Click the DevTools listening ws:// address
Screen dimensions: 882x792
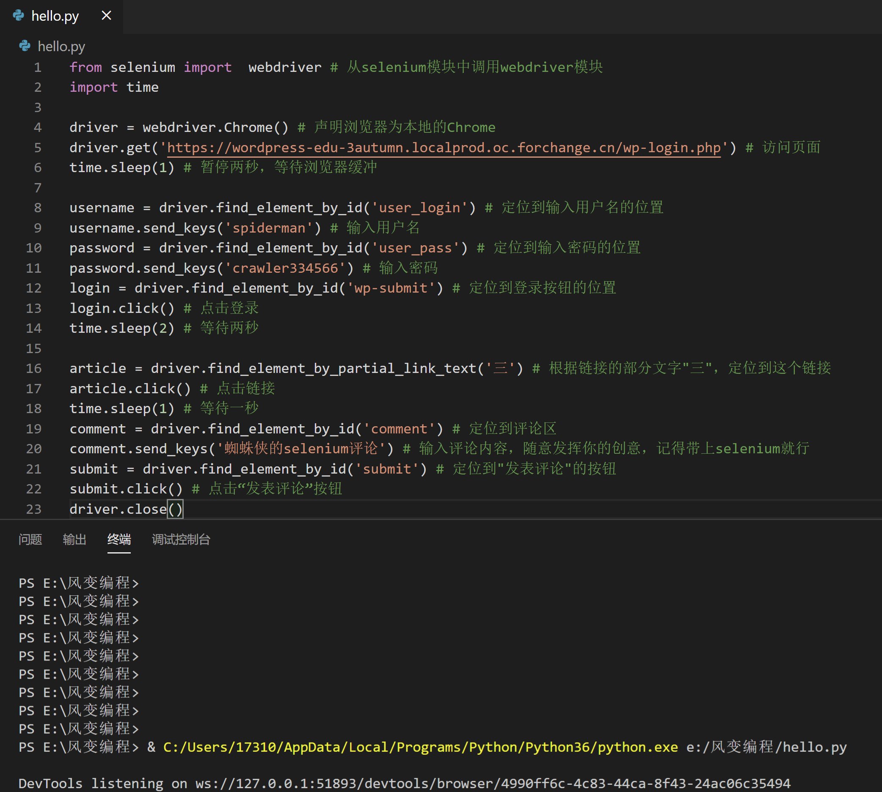[493, 783]
